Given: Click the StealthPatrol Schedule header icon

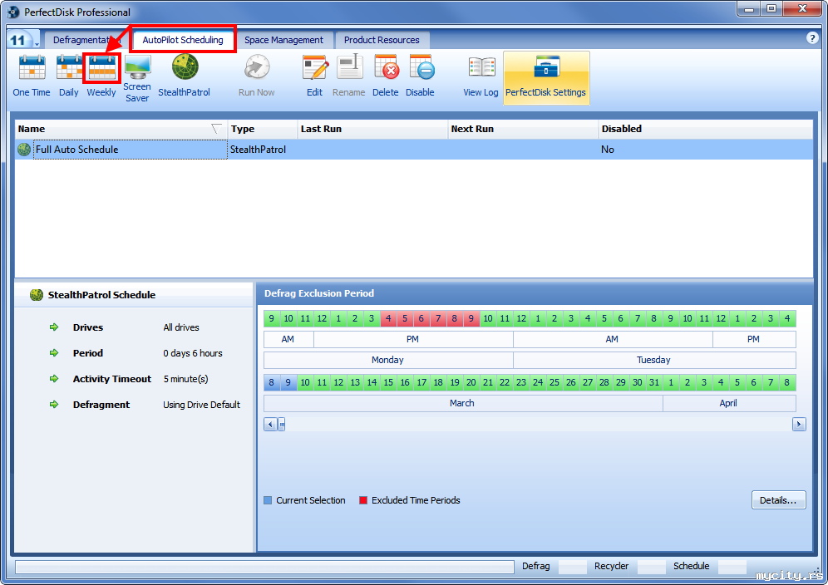Looking at the screenshot, I should 37,295.
